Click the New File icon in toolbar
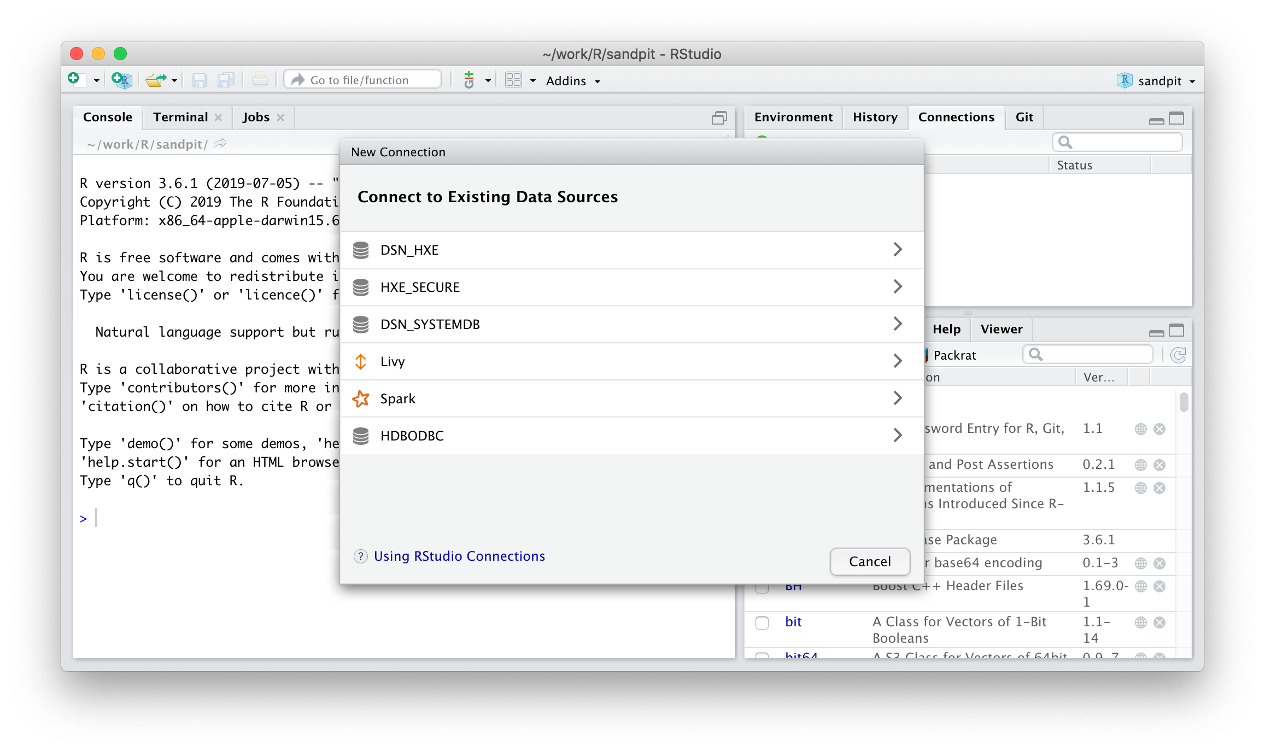Image resolution: width=1265 pixels, height=752 pixels. pos(76,80)
